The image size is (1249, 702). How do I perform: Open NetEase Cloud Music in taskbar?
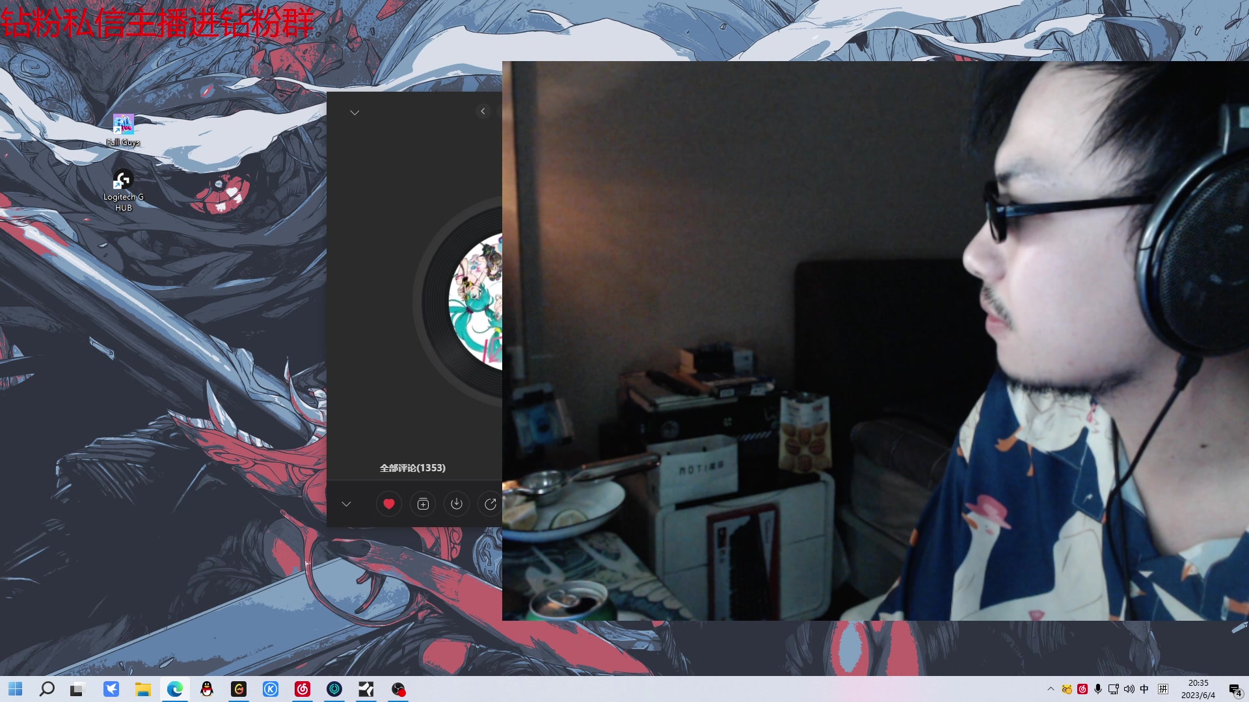(x=302, y=689)
